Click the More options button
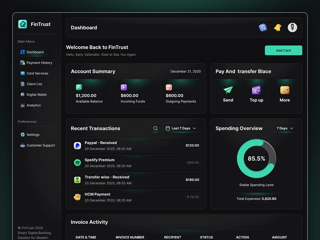320x240 pixels. [285, 94]
